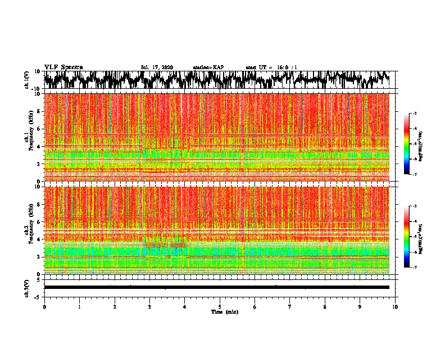Click the "Time (min)" x-axis label

tap(225, 312)
